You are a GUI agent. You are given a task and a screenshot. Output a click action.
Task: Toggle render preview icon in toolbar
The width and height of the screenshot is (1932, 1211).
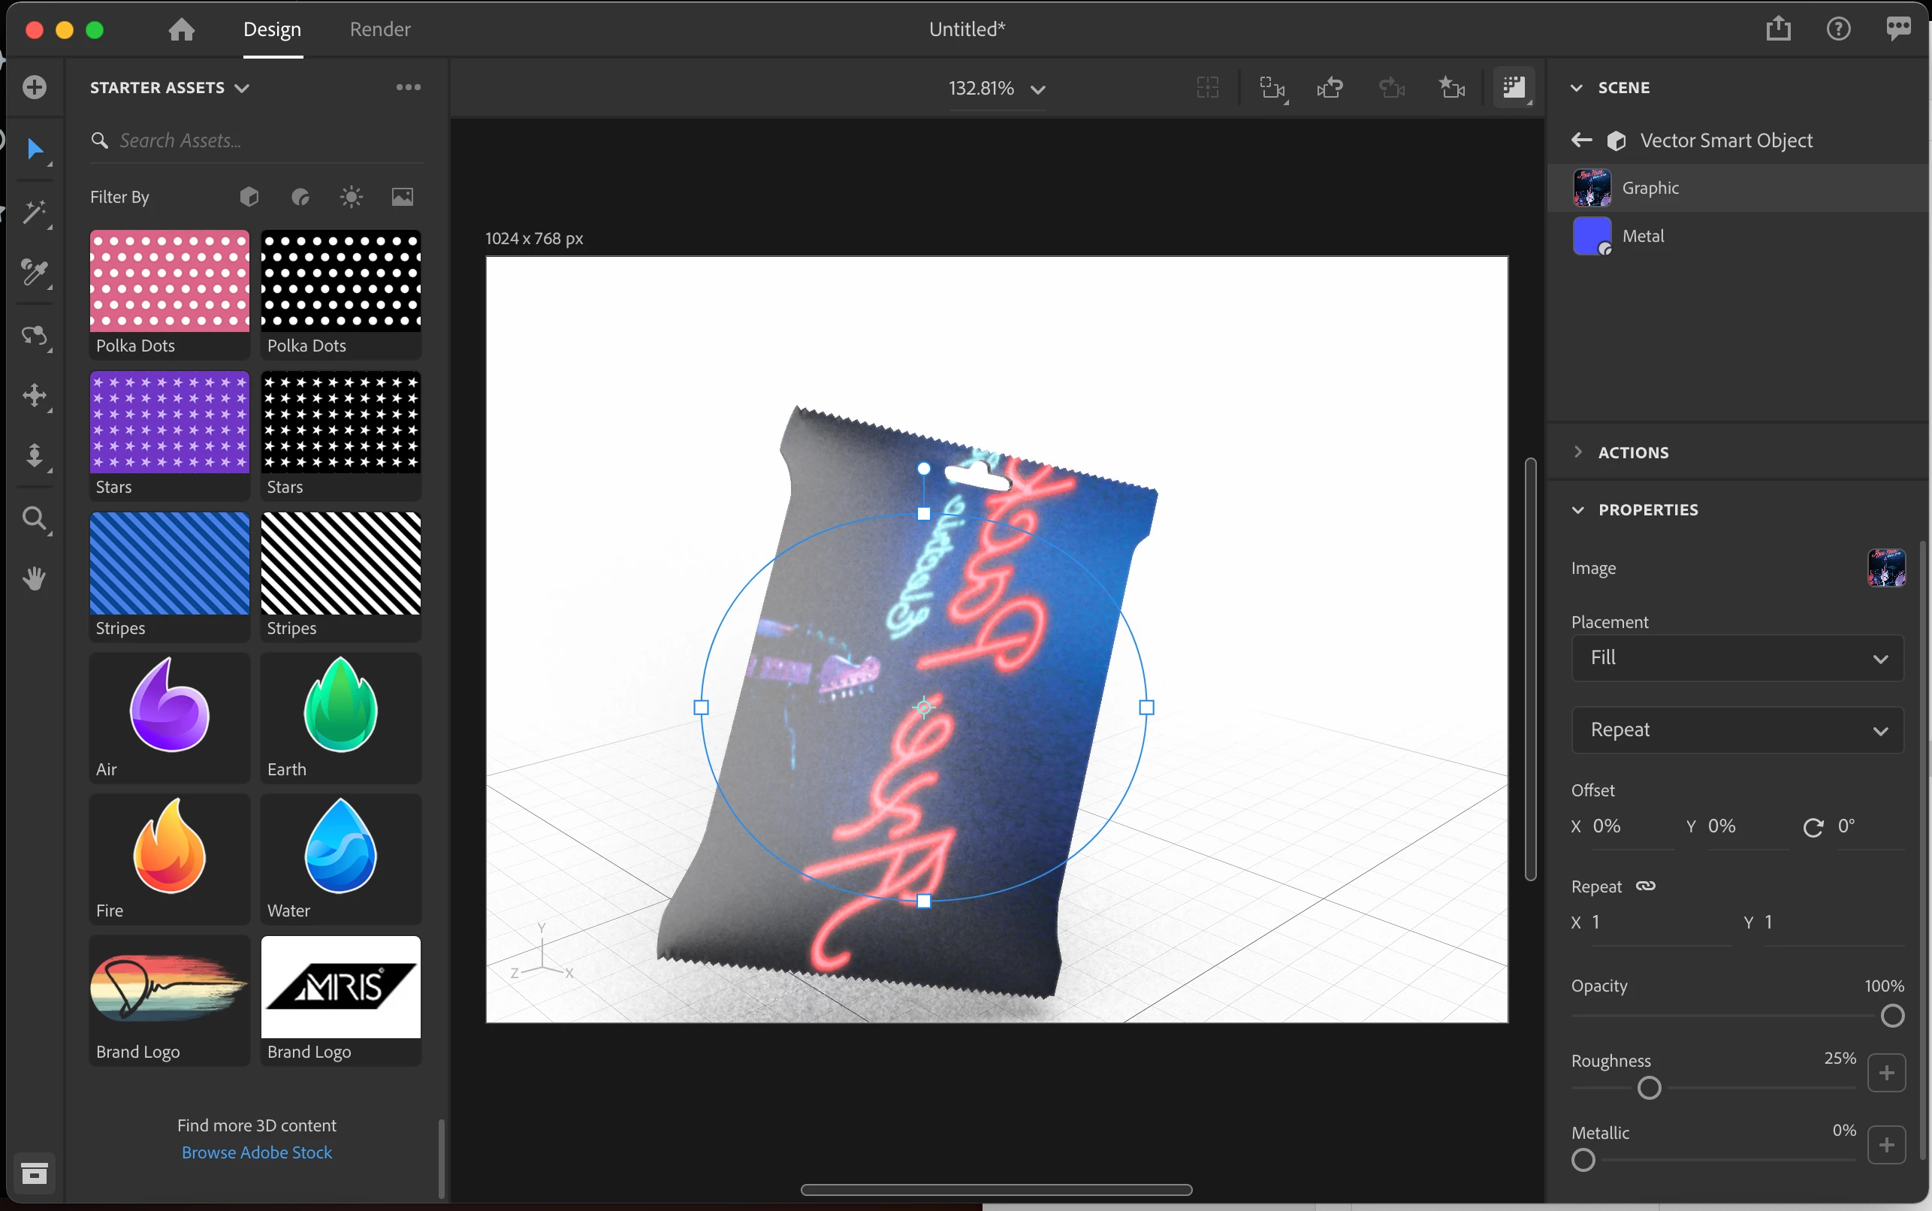coord(1514,87)
